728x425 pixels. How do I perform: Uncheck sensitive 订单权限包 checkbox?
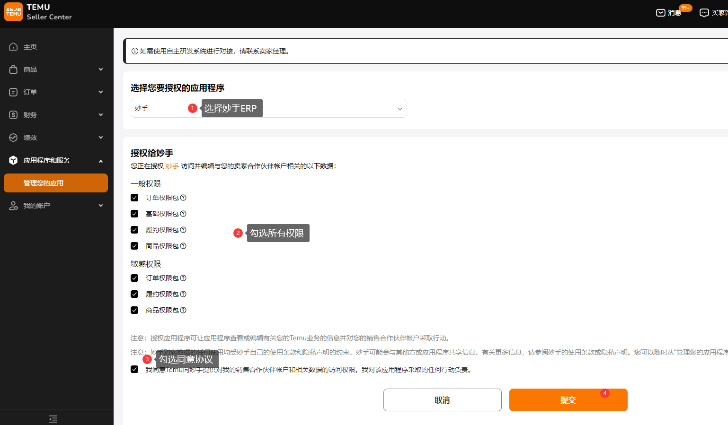(x=134, y=278)
